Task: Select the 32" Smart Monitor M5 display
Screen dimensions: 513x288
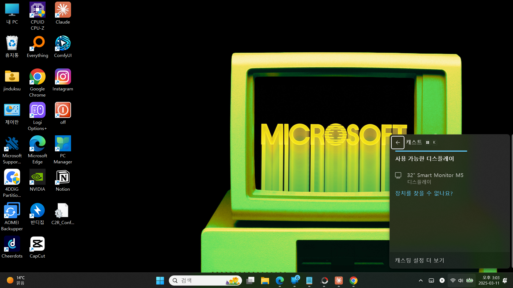Action: tap(449, 178)
